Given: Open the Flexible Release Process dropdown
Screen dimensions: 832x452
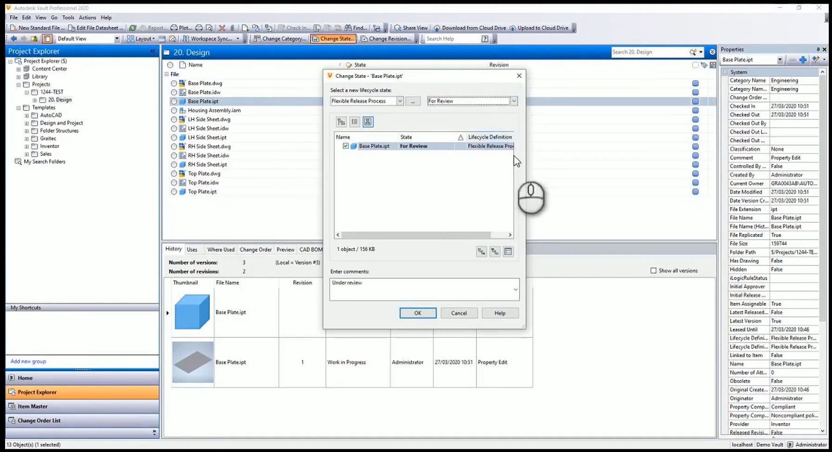Looking at the screenshot, I should (400, 101).
